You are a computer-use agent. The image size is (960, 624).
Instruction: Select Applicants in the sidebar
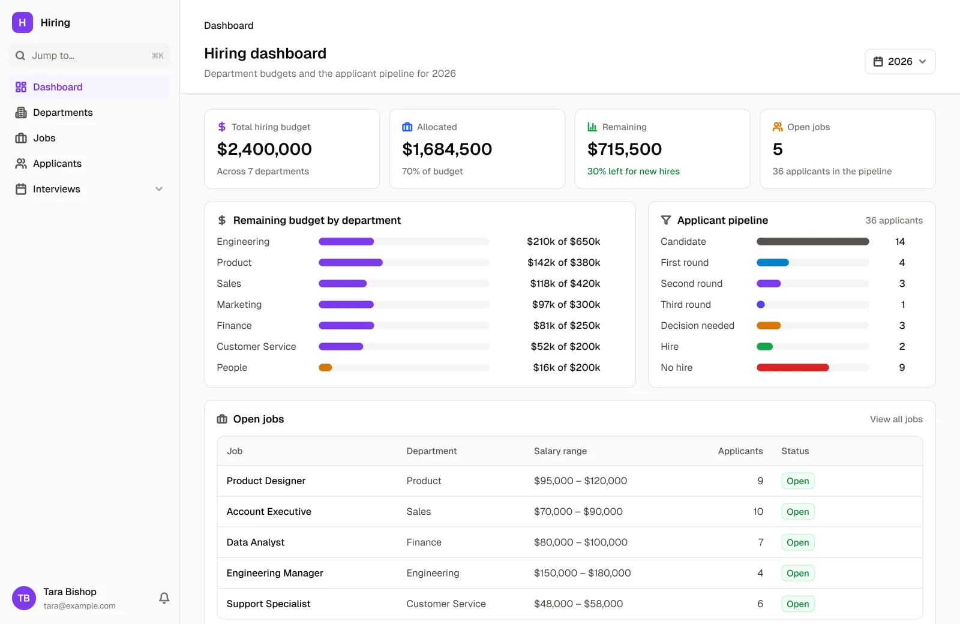[90, 164]
